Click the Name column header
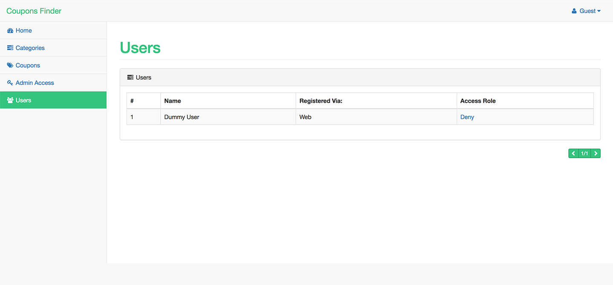613x285 pixels. [x=173, y=101]
